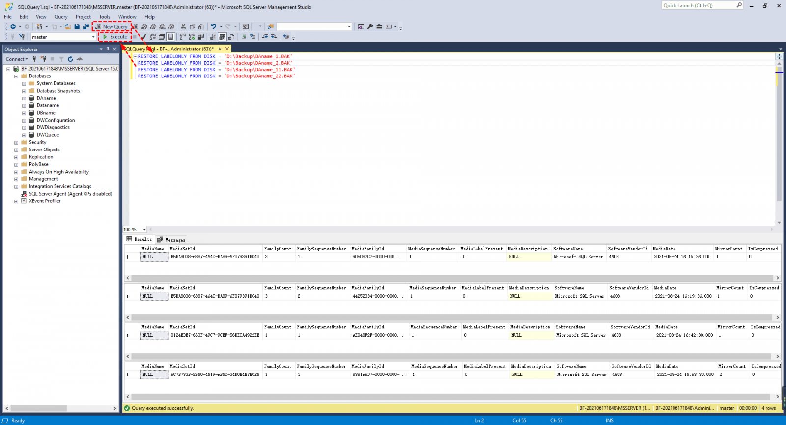Open the Activity Monitor icon in Object Explorer
786x425 pixels.
(x=80, y=59)
